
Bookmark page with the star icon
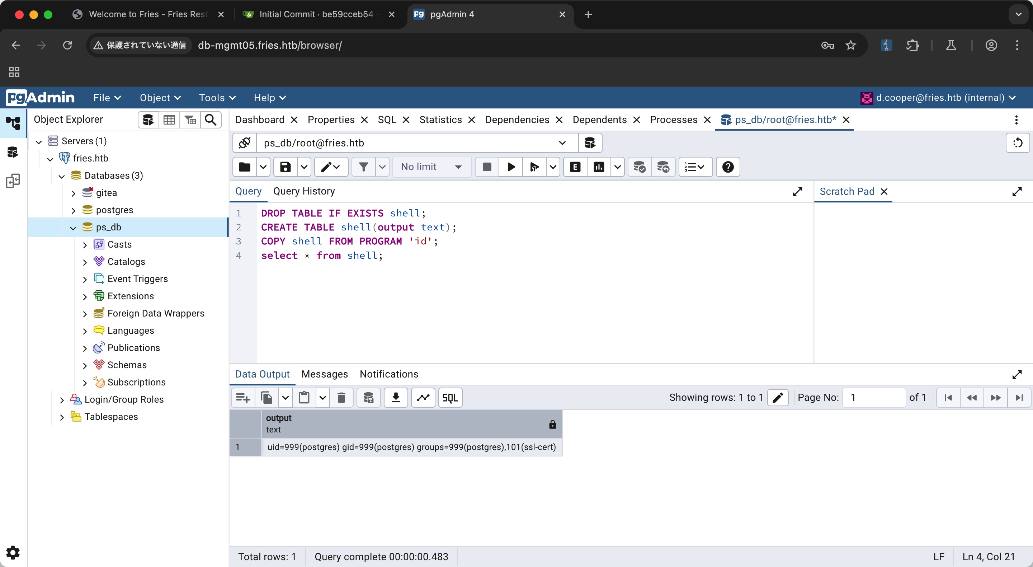tap(850, 45)
